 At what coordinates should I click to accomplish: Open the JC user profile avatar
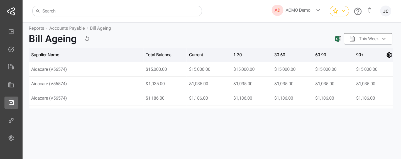386,11
